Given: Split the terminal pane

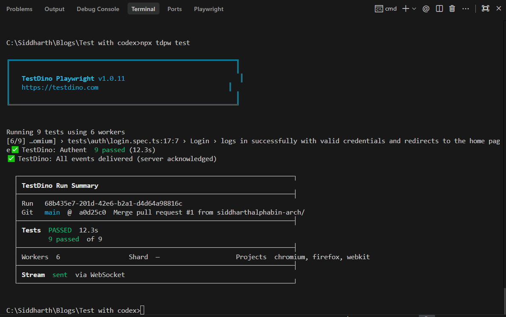Looking at the screenshot, I should coord(439,8).
